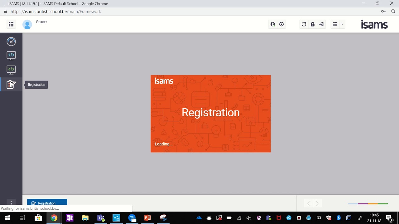Open Task View on the taskbar
This screenshot has width=399, height=224.
pyautogui.click(x=22, y=218)
